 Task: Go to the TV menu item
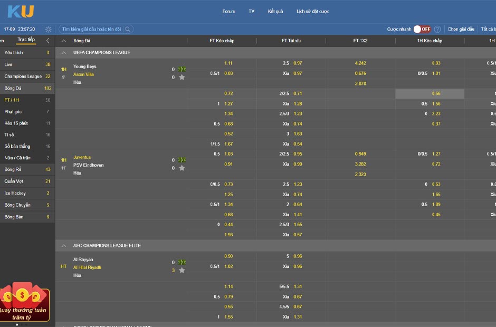click(252, 12)
